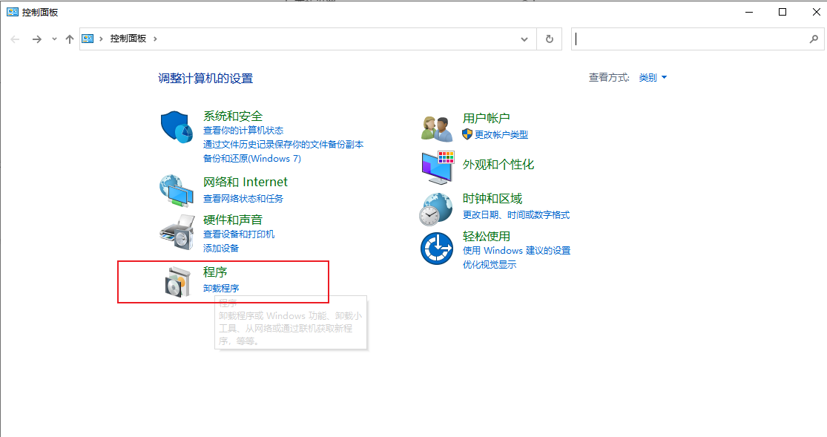Open the 轻松使用 blue circular icon

click(x=437, y=249)
